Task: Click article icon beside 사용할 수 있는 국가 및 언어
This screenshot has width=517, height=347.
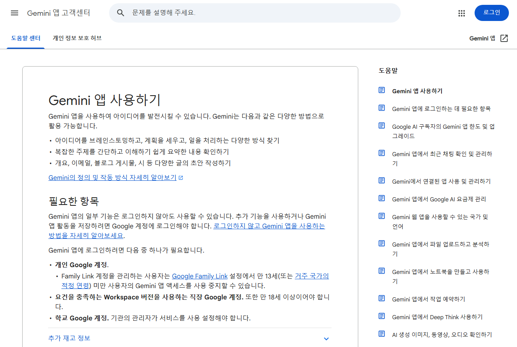Action: tap(382, 216)
